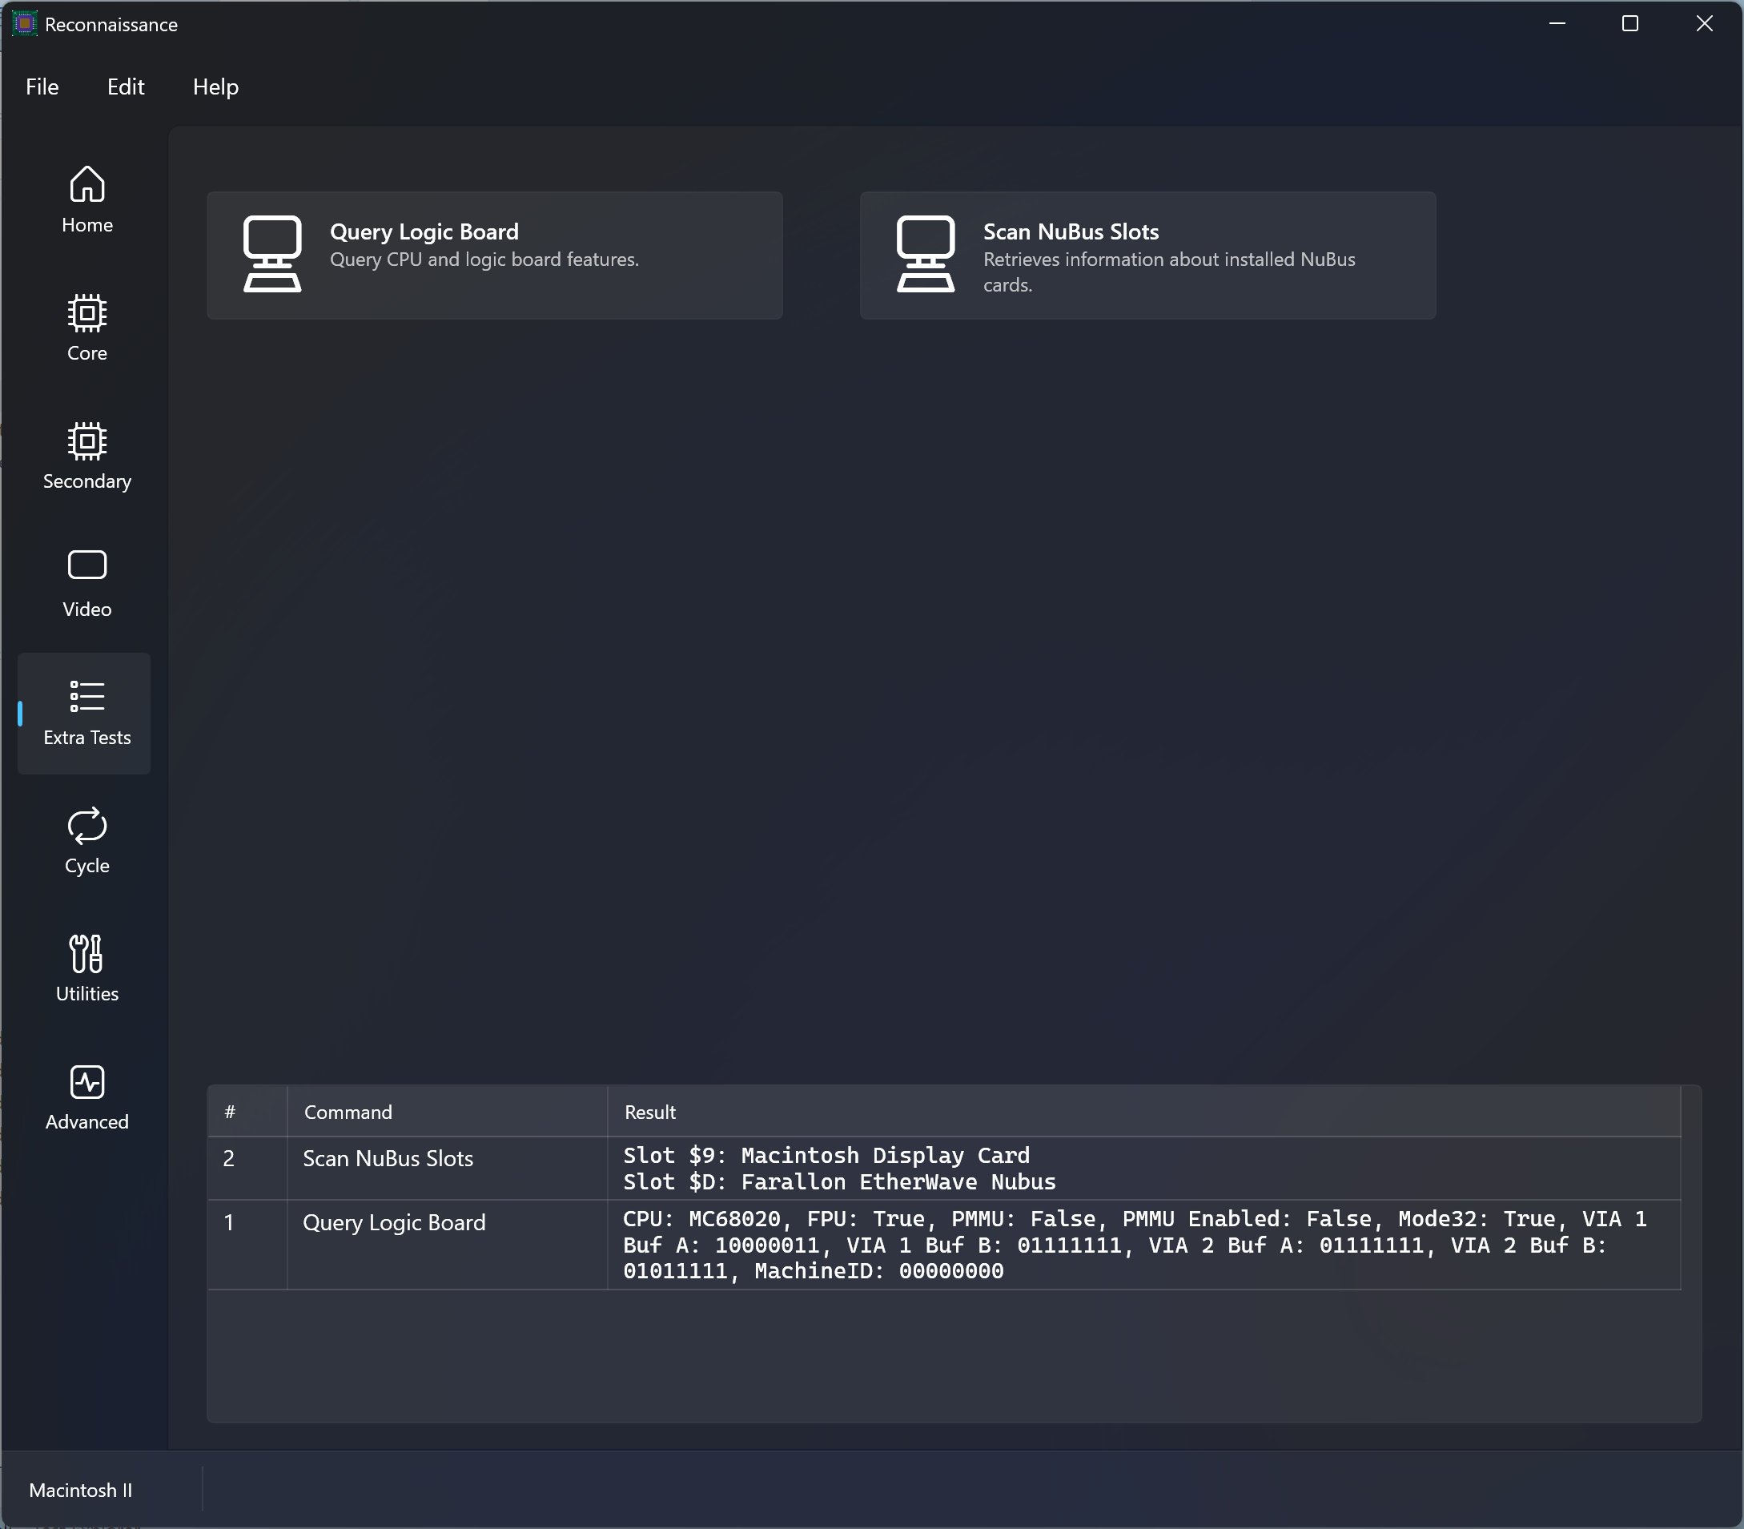Click the Scan NuBus Slots computer icon
The width and height of the screenshot is (1744, 1529).
tap(926, 254)
